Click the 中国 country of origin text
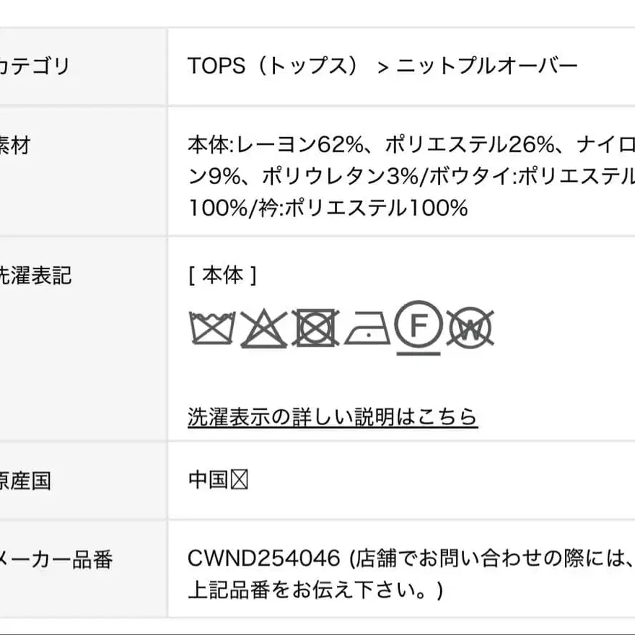Viewport: 635px width, 635px height. pyautogui.click(x=209, y=480)
